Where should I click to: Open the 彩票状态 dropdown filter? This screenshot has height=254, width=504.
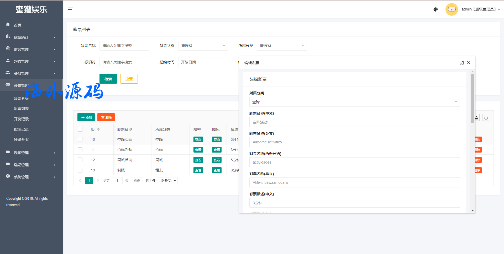click(203, 46)
